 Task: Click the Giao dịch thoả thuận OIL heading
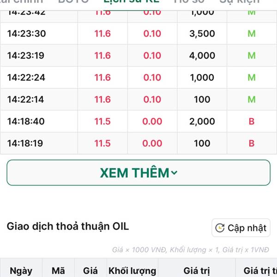tap(68, 226)
